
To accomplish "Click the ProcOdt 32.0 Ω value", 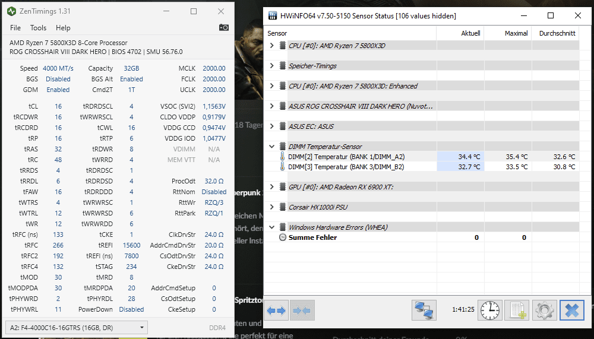I will (214, 181).
